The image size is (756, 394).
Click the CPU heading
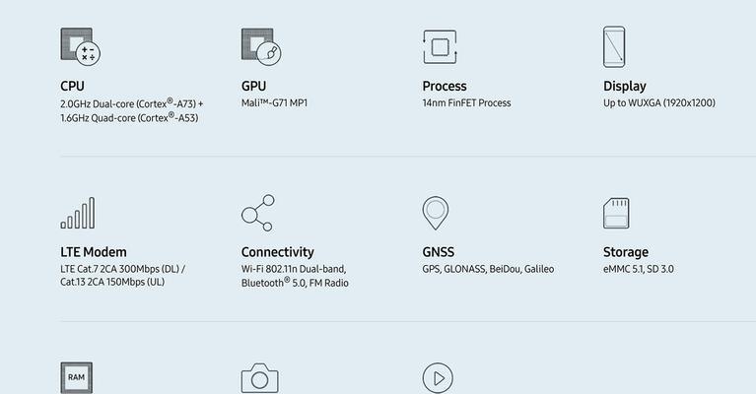[x=72, y=87]
